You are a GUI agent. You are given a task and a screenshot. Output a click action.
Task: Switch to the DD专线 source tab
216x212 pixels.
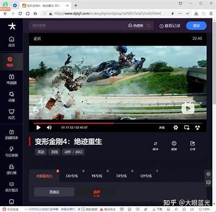72,176
